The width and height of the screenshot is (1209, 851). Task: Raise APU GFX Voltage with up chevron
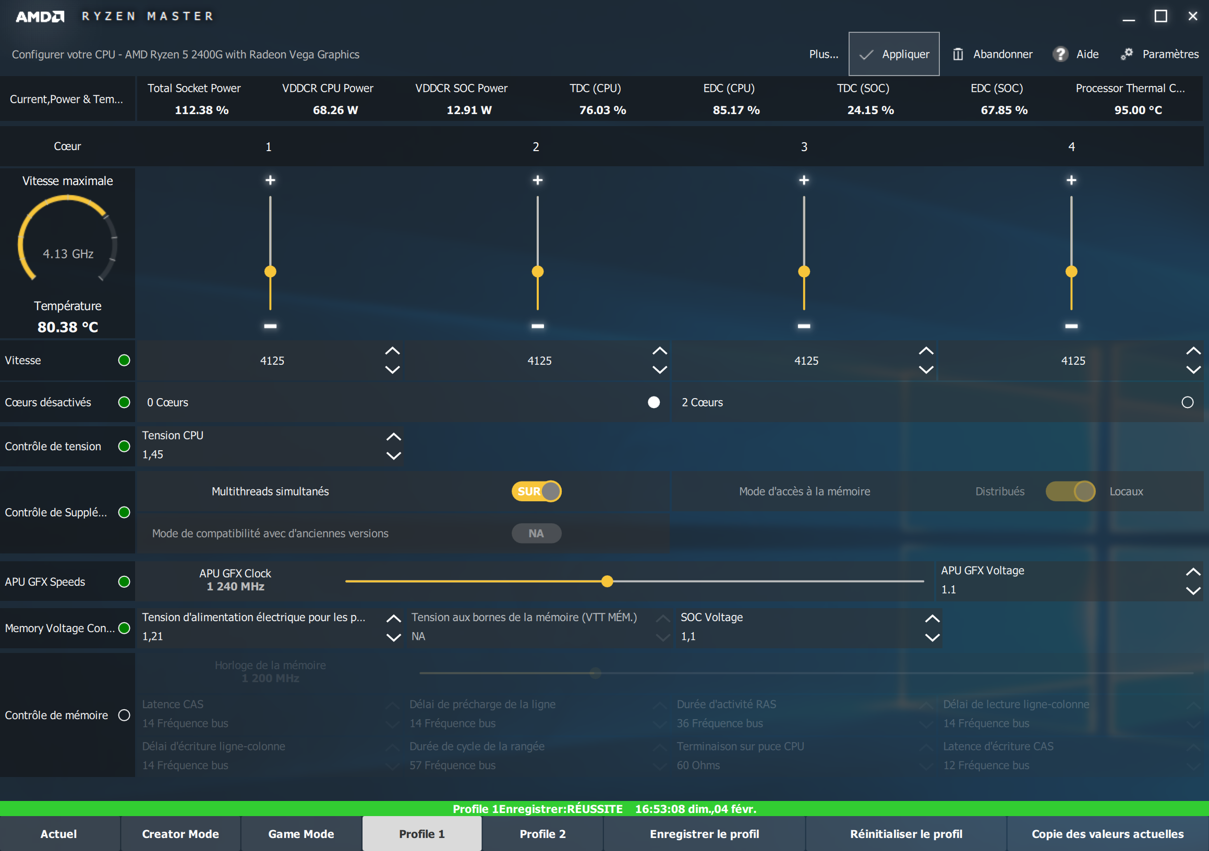(x=1193, y=572)
